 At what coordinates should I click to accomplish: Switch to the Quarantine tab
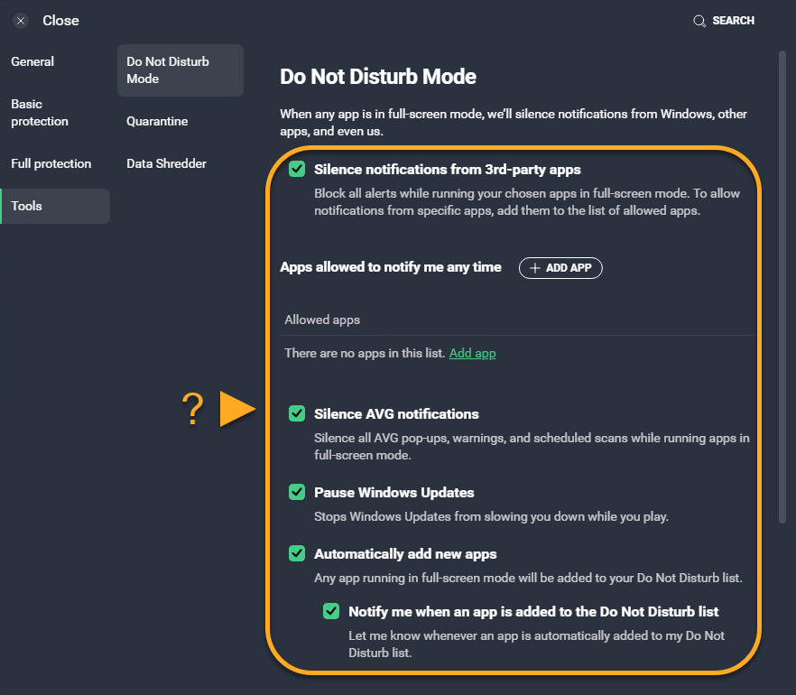tap(157, 121)
